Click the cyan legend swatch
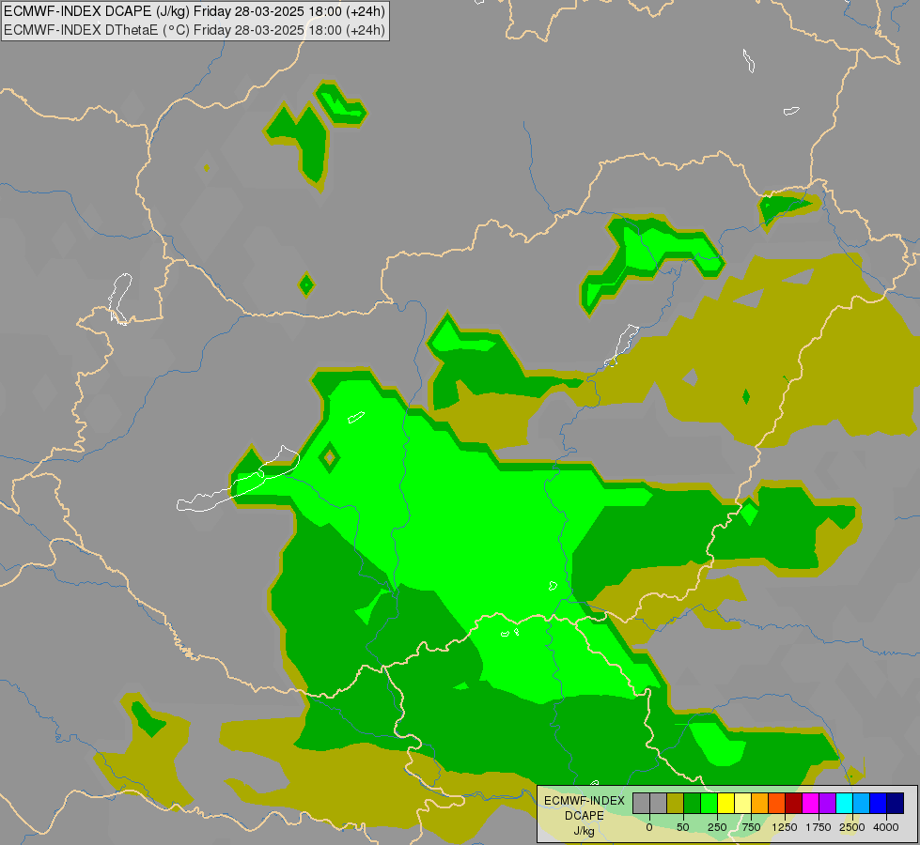 [844, 803]
